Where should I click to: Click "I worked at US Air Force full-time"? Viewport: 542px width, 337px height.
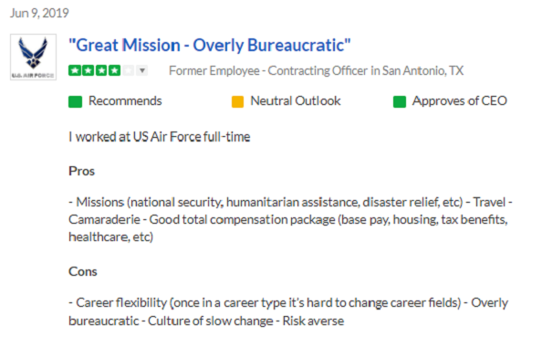[x=160, y=137]
